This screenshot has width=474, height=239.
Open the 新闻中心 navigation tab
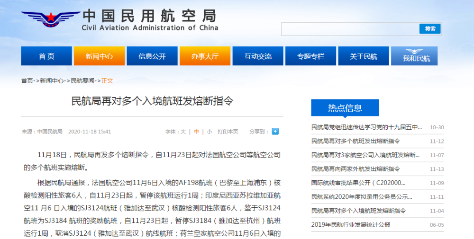[x=99, y=56]
